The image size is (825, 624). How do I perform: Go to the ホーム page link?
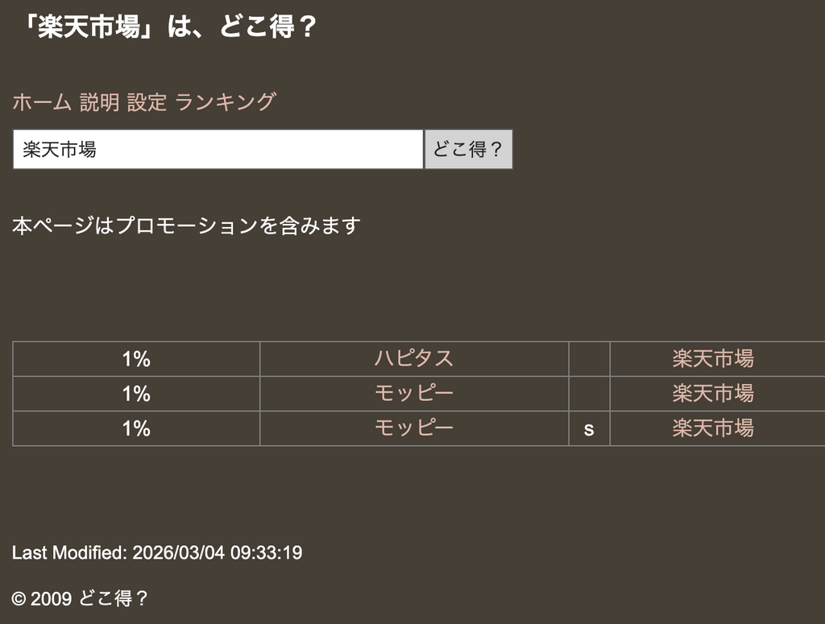(42, 102)
